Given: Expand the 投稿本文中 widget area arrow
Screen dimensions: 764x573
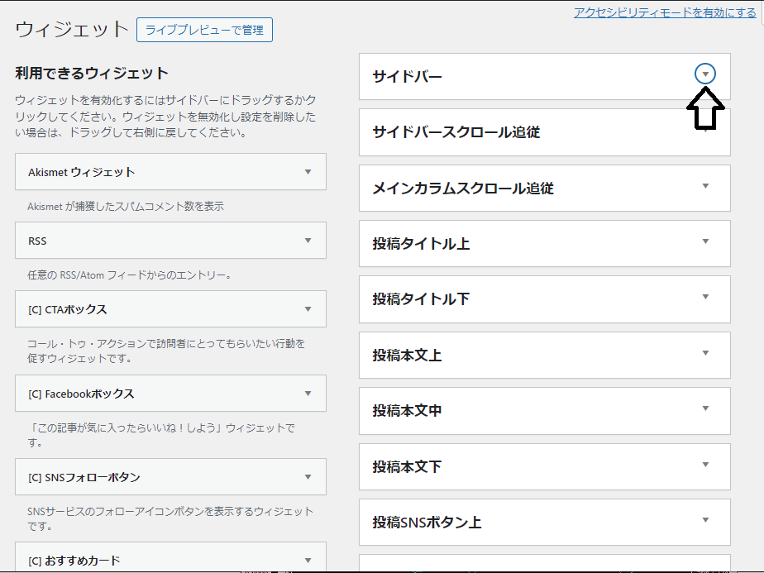Looking at the screenshot, I should pos(705,408).
